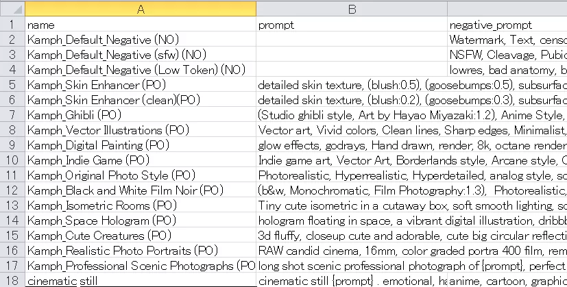
Task: Select cell Kamph_Indie Game (PO)
Action: tap(141, 160)
